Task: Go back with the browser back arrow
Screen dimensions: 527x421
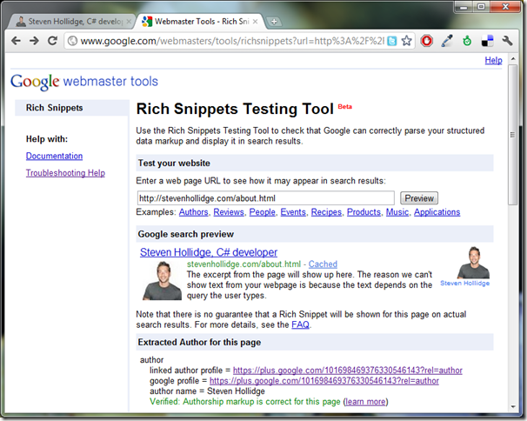Action: [x=16, y=41]
